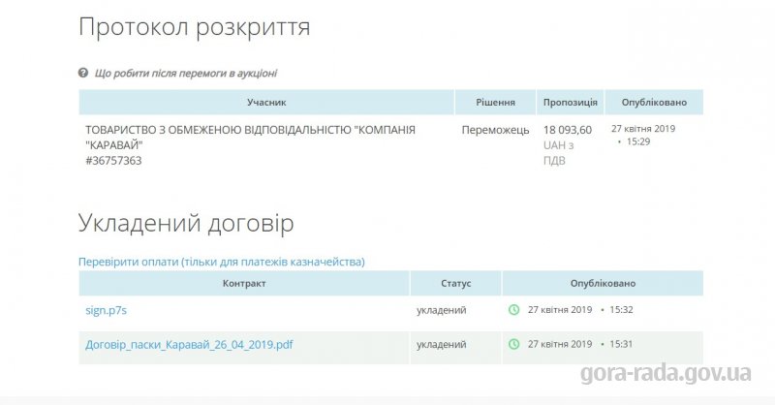The height and width of the screenshot is (405, 775).
Task: Select the 'Укладений договір' heading
Action: [x=186, y=224]
